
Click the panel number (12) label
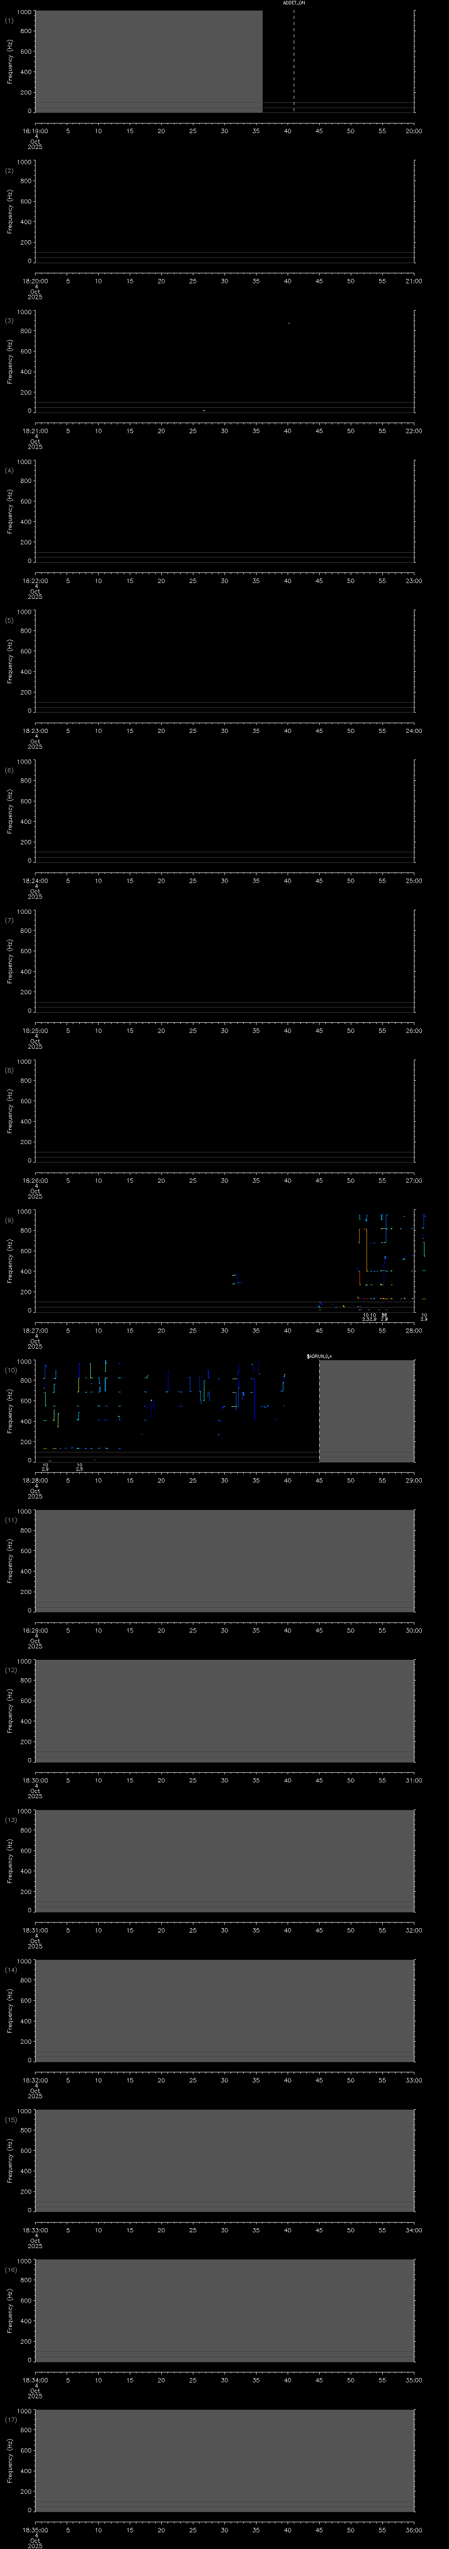10,1670
